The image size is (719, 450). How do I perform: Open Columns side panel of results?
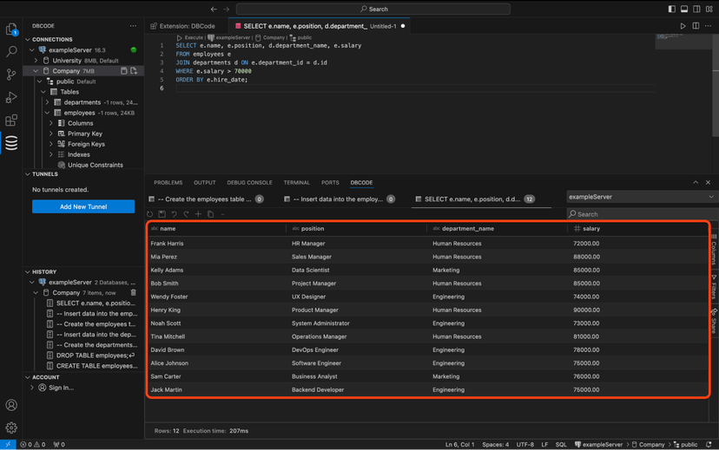click(x=714, y=251)
